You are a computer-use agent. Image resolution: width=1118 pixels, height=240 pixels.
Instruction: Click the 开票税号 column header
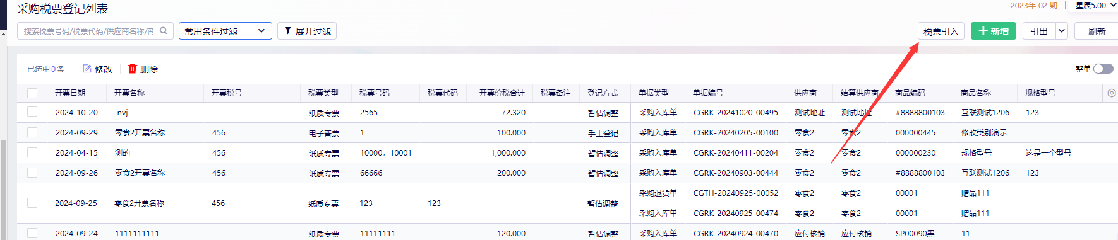tap(227, 93)
